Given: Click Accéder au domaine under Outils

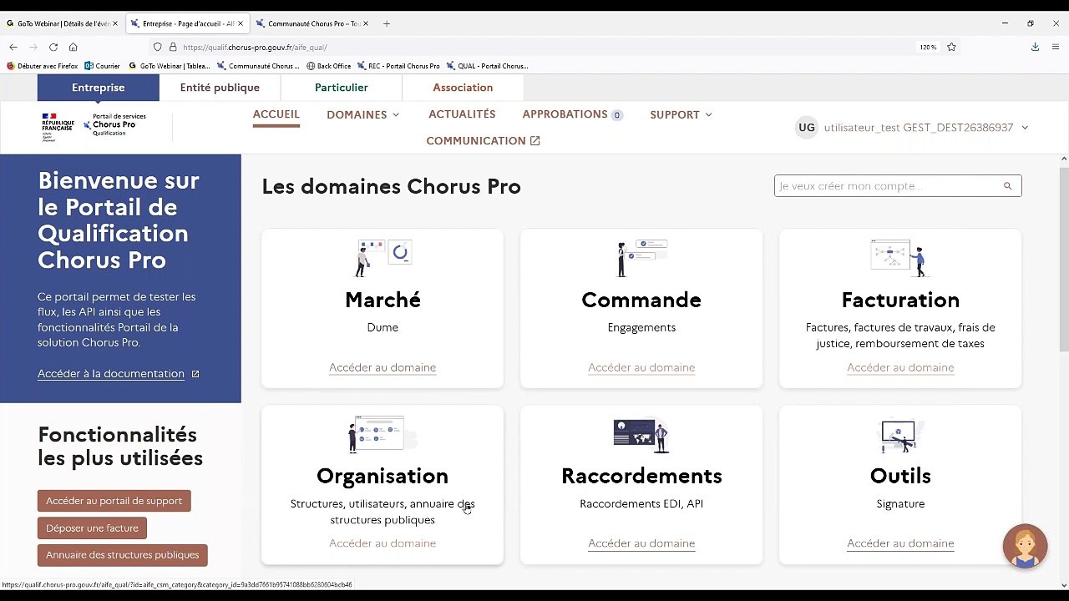Looking at the screenshot, I should click(x=900, y=543).
